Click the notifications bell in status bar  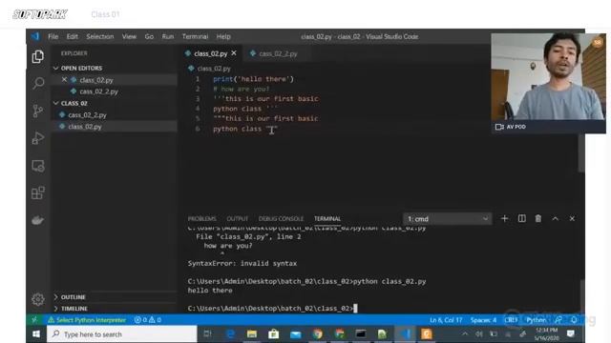[574, 320]
